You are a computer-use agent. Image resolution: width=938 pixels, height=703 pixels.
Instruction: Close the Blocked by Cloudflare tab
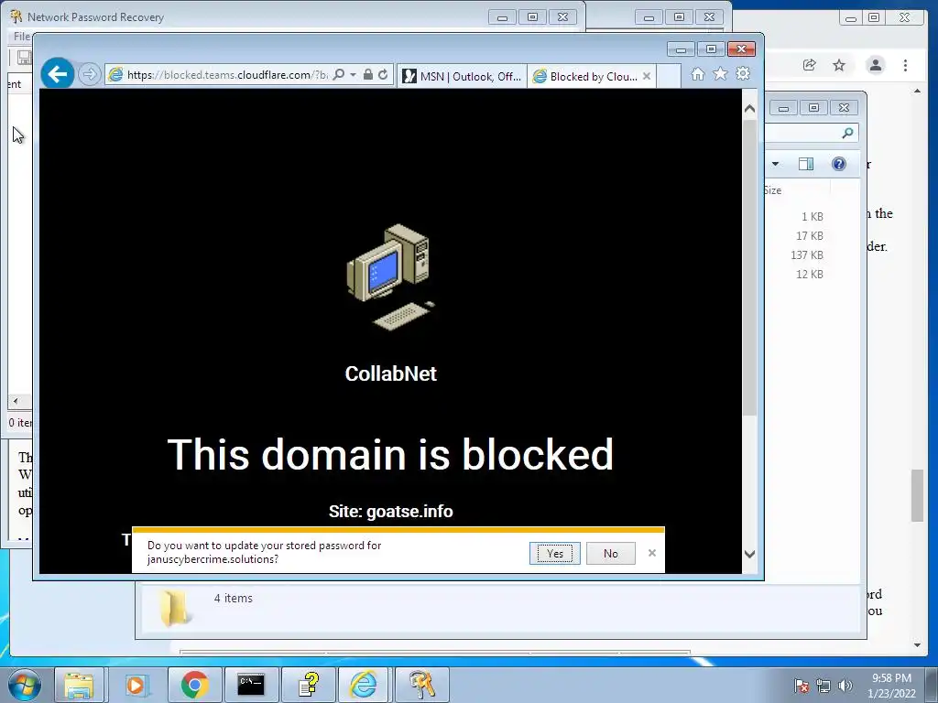[x=647, y=76]
